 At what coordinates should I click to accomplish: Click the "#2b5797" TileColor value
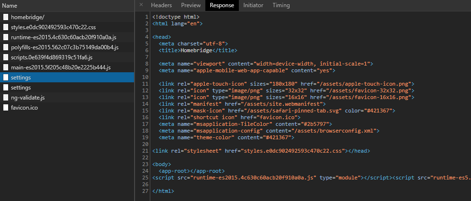tap(315, 124)
